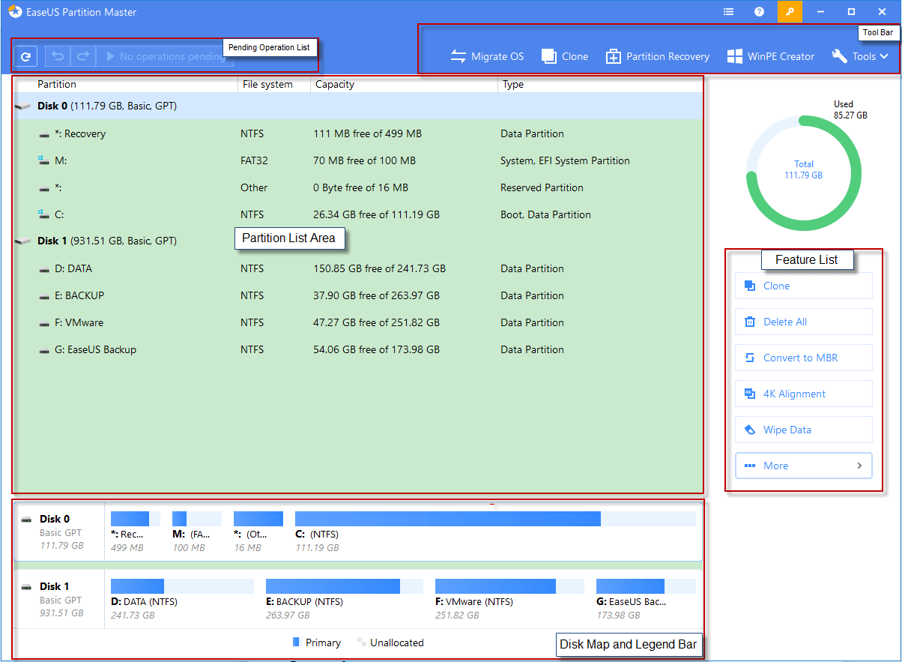Viewport: 902px width, 662px height.
Task: Click the Migrate OS arrows icon
Action: coord(458,56)
